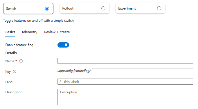The image size is (198, 109).
Task: Click the Description text area
Action: tap(125, 97)
